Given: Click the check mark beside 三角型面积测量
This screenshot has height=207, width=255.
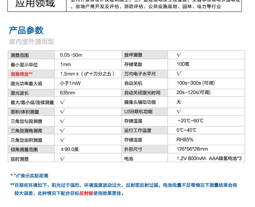Looking at the screenshot, I should 62,140.
